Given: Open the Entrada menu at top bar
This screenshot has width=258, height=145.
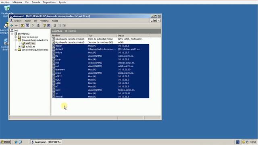Looking at the screenshot, I should point(36,2).
